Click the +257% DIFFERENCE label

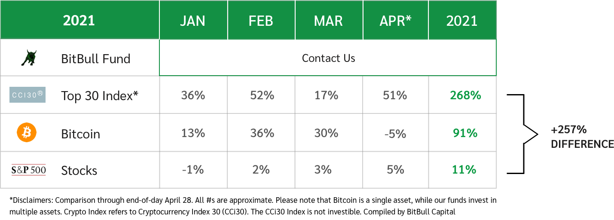tap(582, 137)
